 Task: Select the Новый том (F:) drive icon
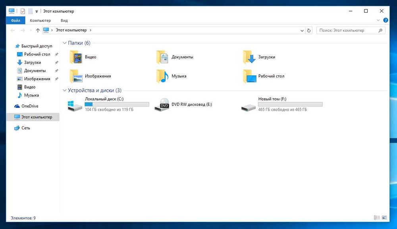pos(249,108)
